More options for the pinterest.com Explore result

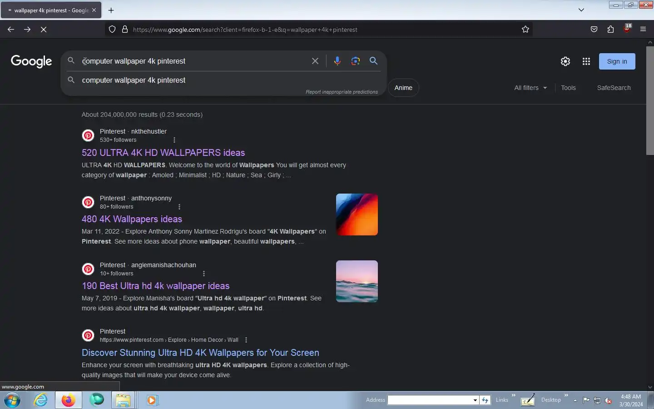point(246,340)
